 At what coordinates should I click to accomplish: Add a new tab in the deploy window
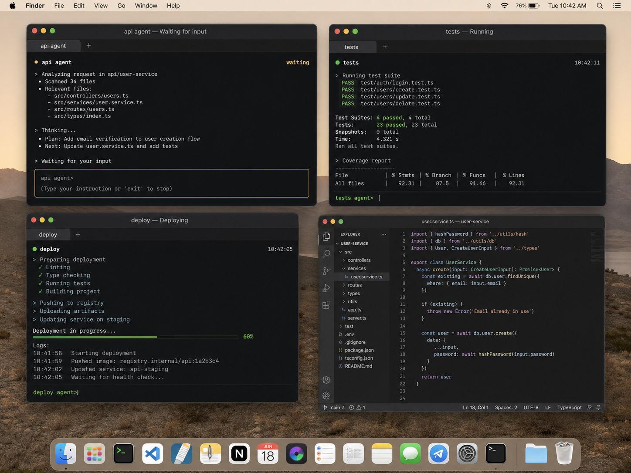tap(78, 234)
